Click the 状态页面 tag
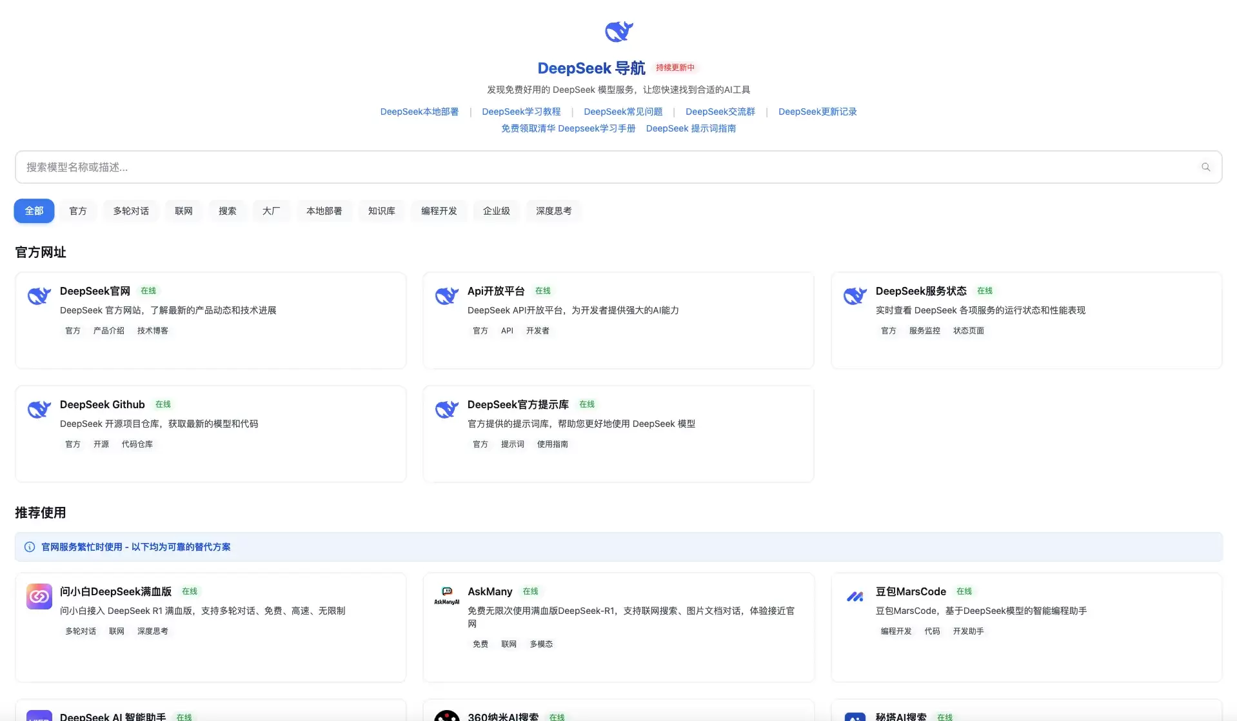1237x721 pixels. coord(969,331)
